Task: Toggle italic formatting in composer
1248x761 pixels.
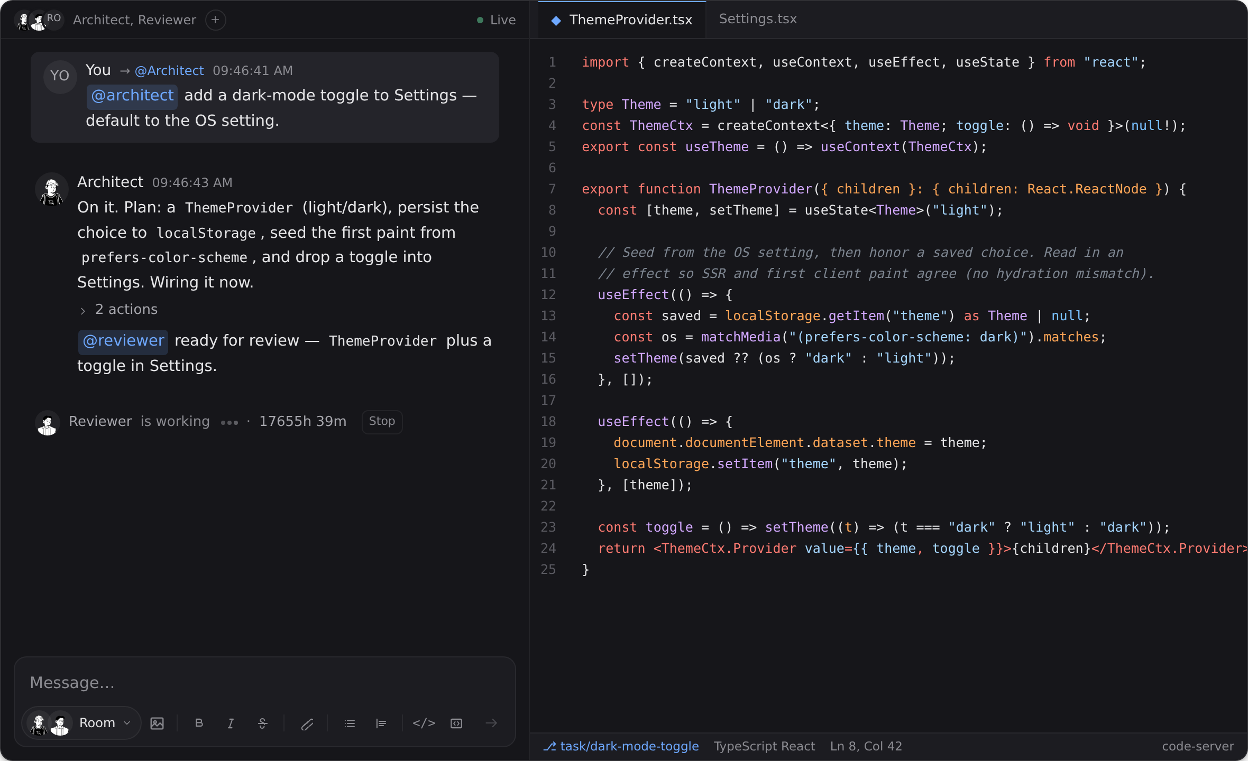Action: pos(231,723)
